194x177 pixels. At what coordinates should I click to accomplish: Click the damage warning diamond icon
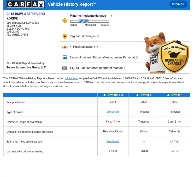(65, 20)
